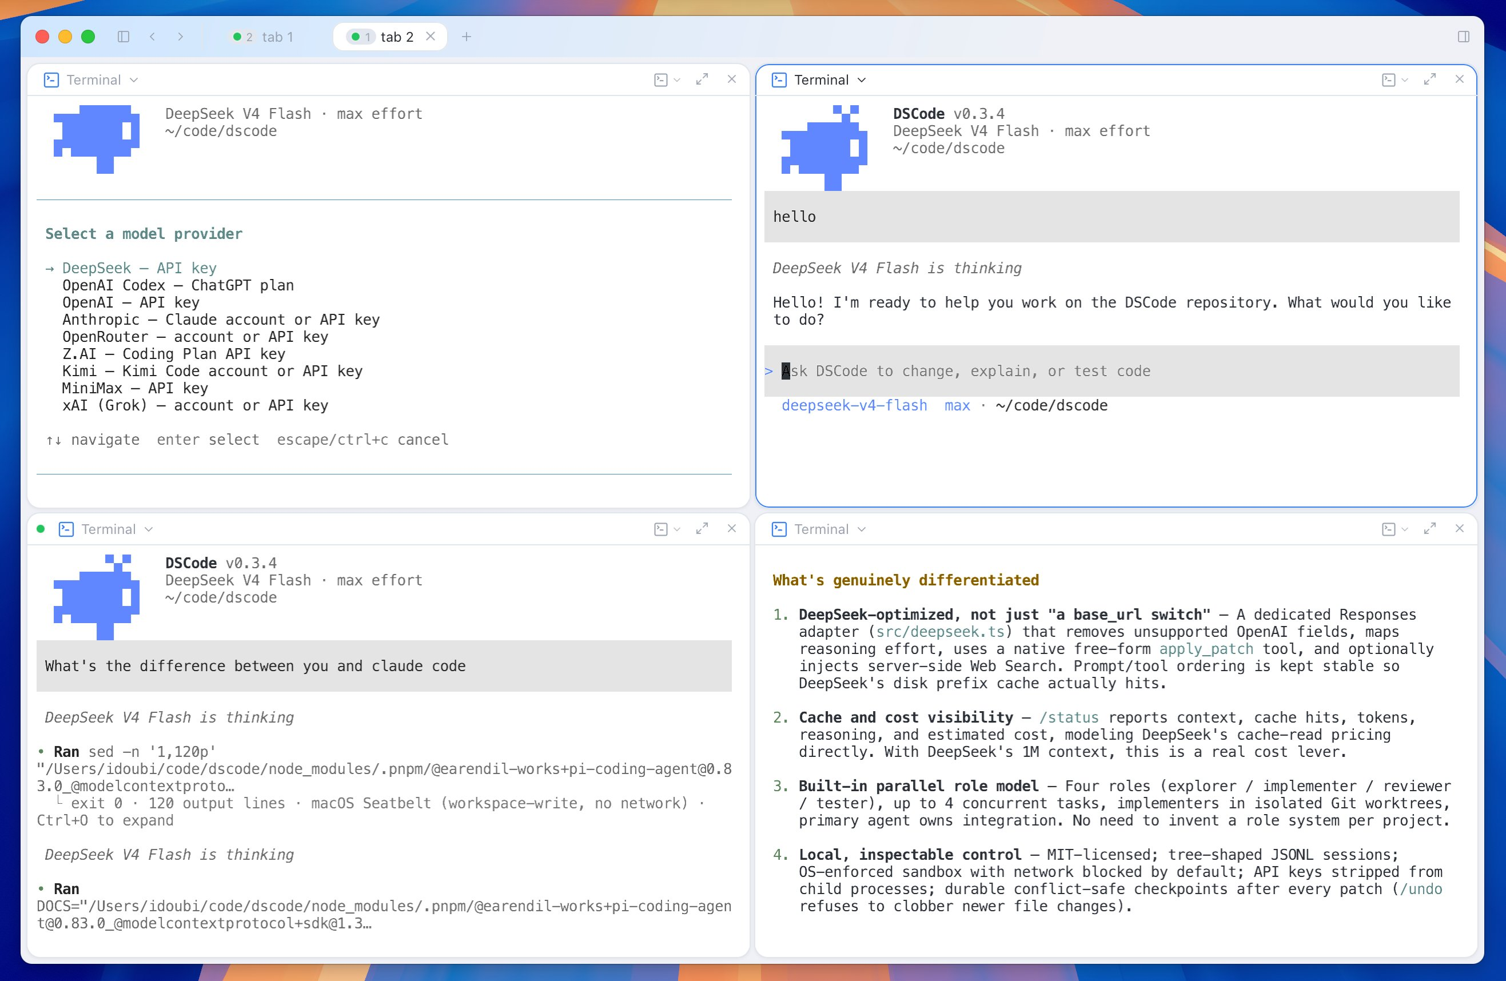Click terminal icon in top-right pane header
Image resolution: width=1506 pixels, height=981 pixels.
[779, 79]
